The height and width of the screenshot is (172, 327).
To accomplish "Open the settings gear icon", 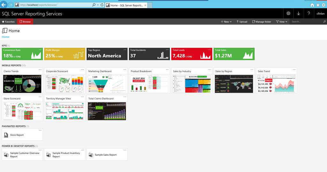I will click(288, 13).
